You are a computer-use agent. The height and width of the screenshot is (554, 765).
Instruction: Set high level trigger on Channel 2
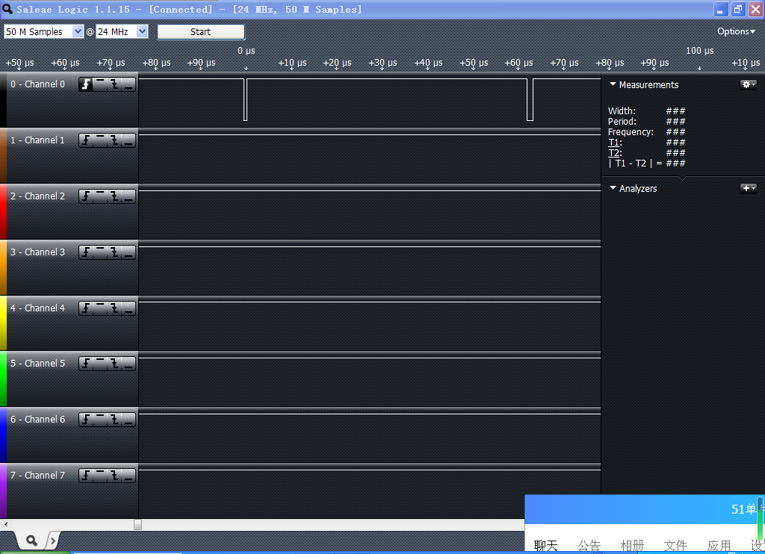100,196
